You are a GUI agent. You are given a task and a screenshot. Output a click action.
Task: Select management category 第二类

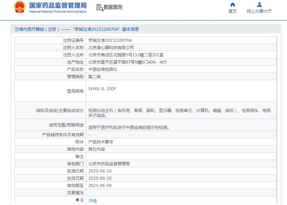[95, 77]
